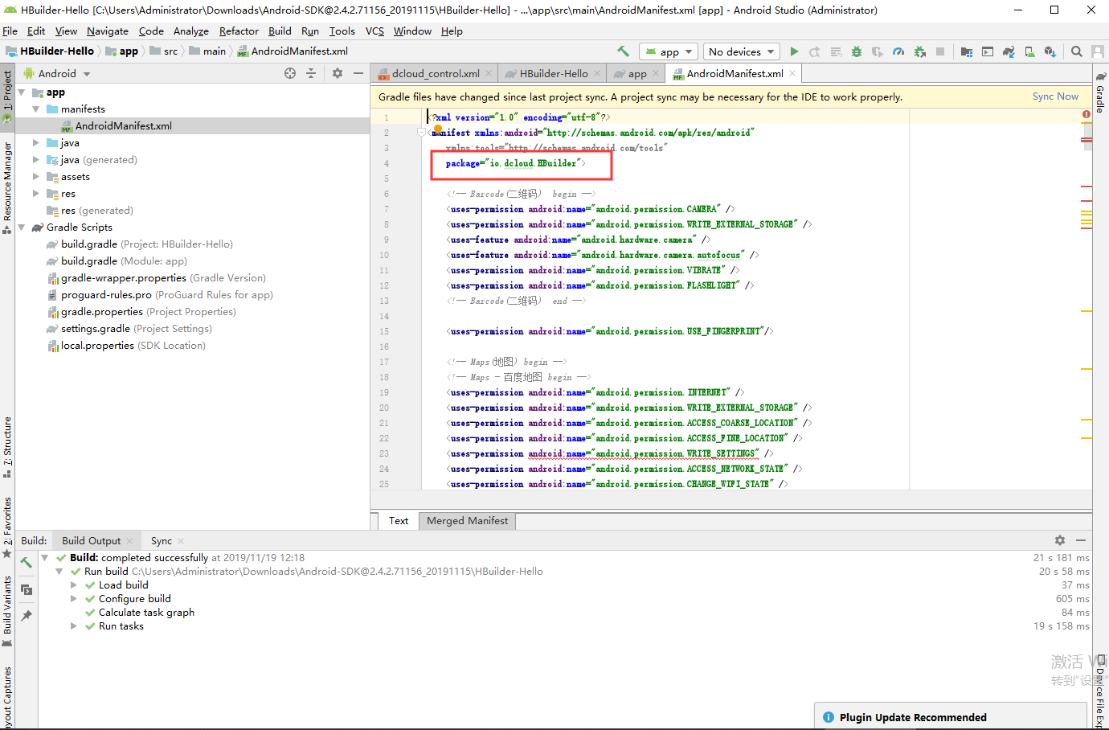Hide the Build tool window
The width and height of the screenshot is (1109, 730).
[x=1081, y=540]
